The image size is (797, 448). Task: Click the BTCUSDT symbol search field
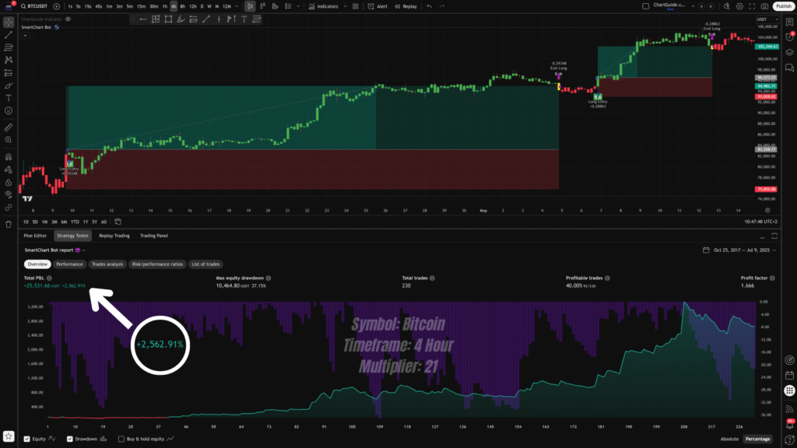coord(32,6)
